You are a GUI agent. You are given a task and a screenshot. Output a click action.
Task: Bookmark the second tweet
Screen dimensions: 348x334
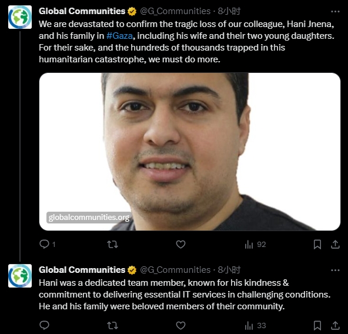[317, 326]
